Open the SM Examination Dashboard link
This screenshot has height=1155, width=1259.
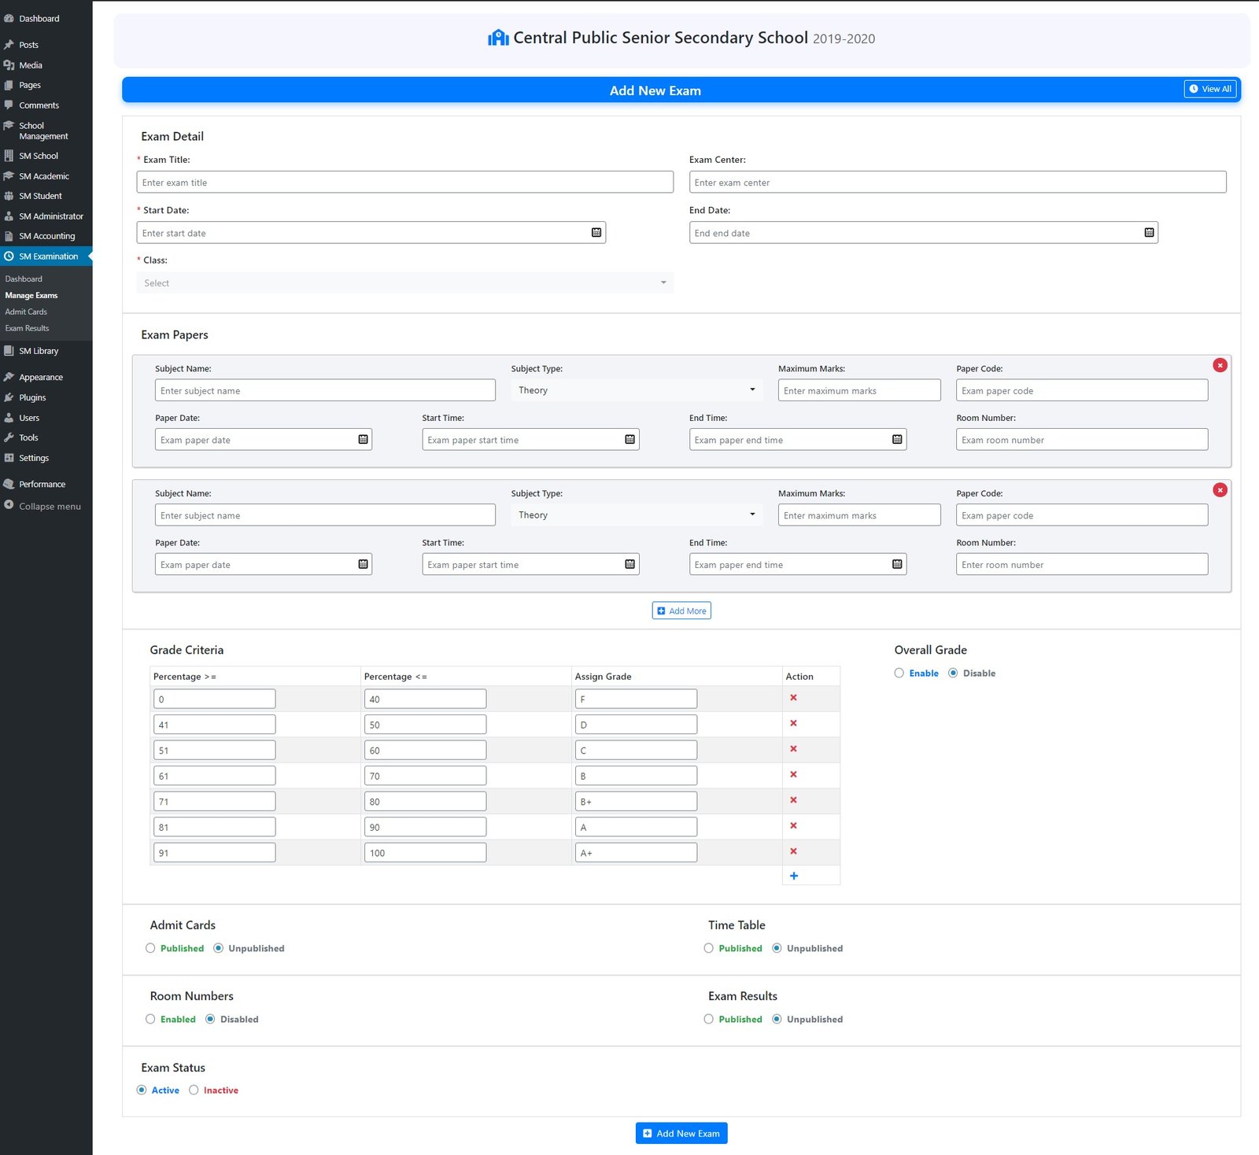pos(24,279)
